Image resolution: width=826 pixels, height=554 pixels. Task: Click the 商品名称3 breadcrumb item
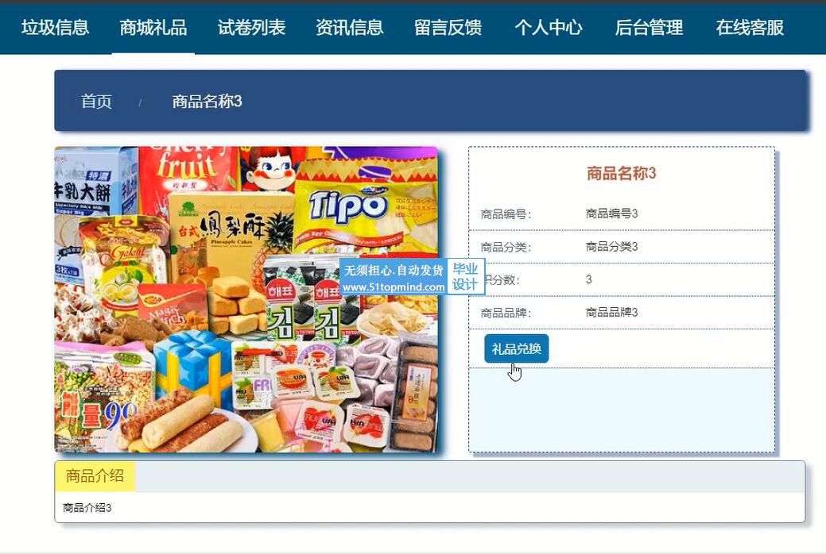click(207, 101)
